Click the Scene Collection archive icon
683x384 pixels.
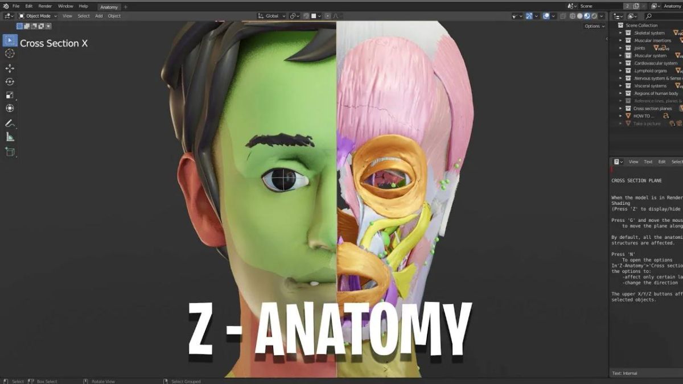(x=620, y=25)
